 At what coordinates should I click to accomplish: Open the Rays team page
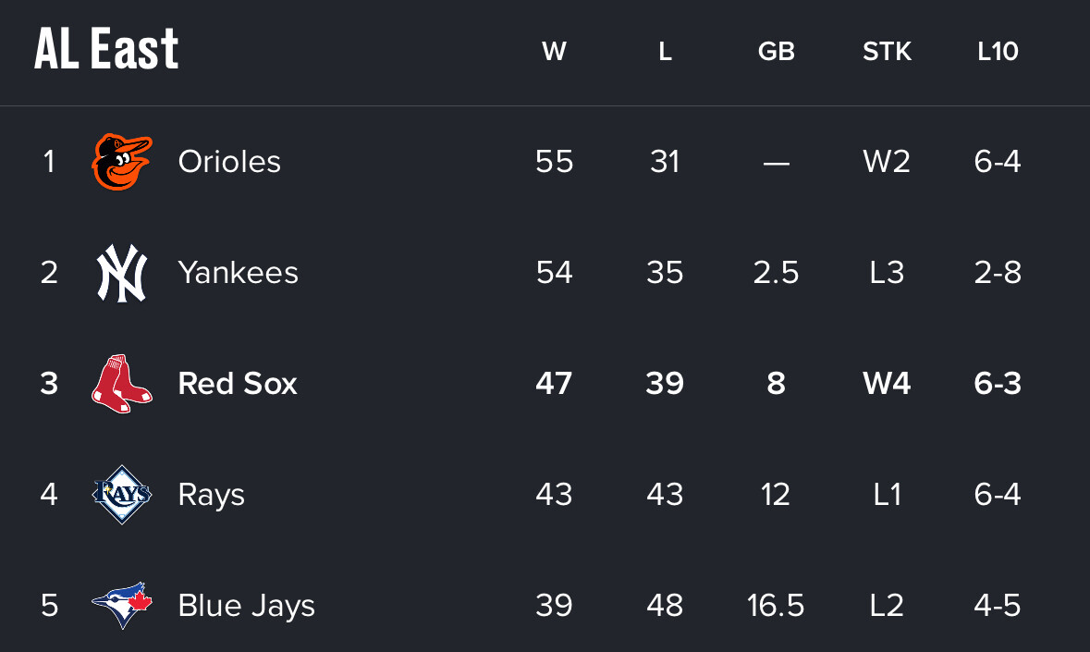(x=211, y=495)
